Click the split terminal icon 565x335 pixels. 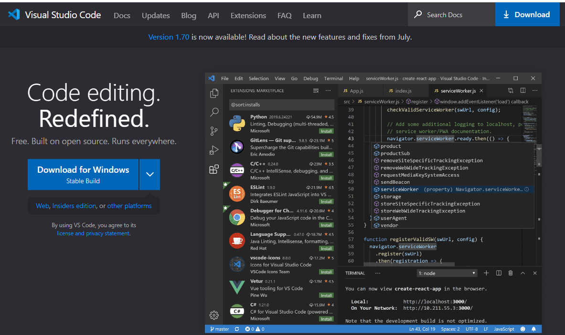499,273
